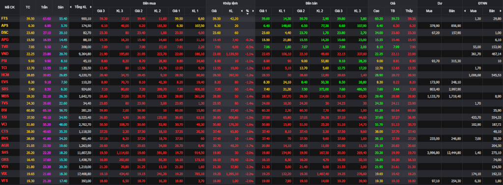Select the 17,468,80 total volume in VIX row
Viewport: 503px width, 185px height.
(x=84, y=173)
